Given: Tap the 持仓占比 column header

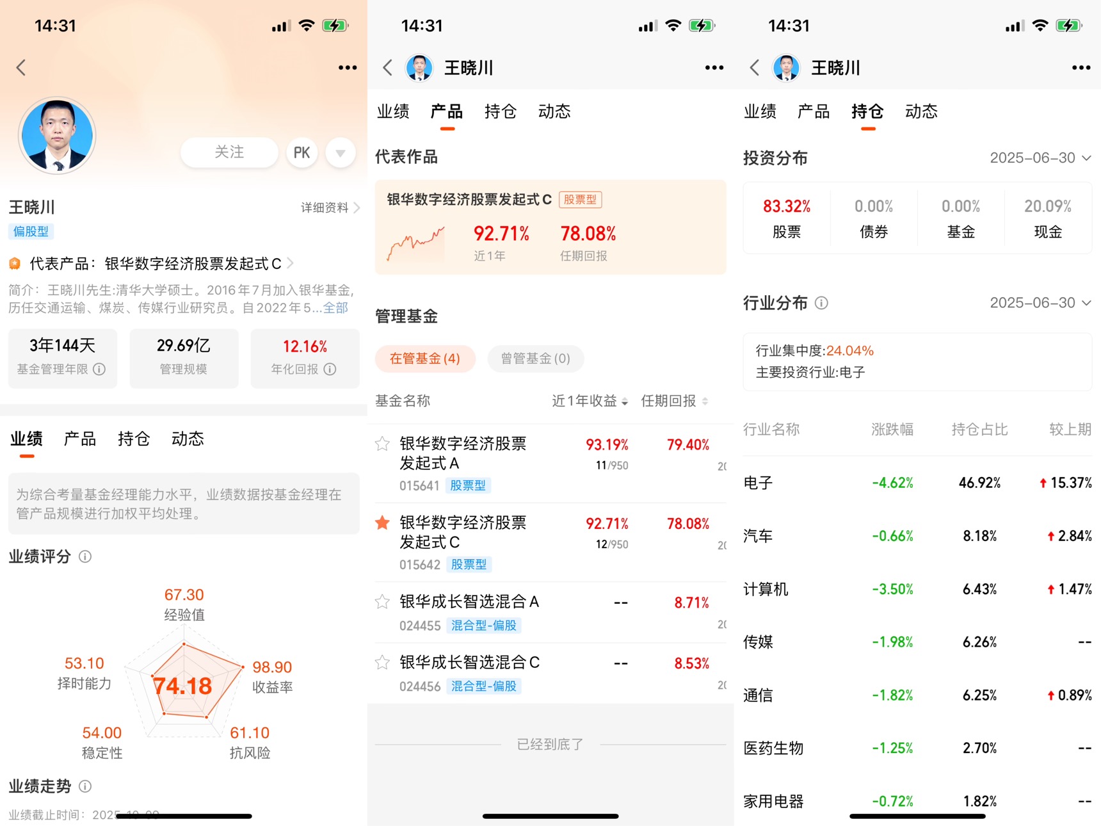Looking at the screenshot, I should [979, 429].
